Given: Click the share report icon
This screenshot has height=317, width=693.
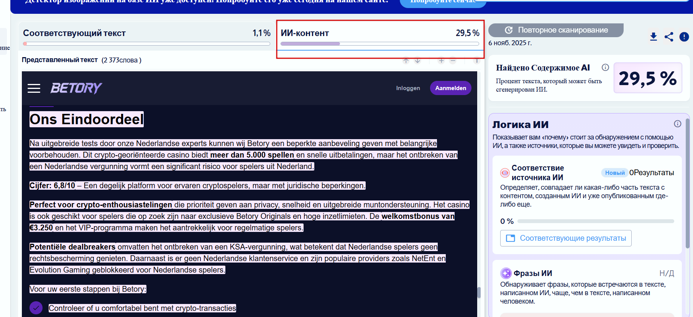Looking at the screenshot, I should tap(669, 37).
